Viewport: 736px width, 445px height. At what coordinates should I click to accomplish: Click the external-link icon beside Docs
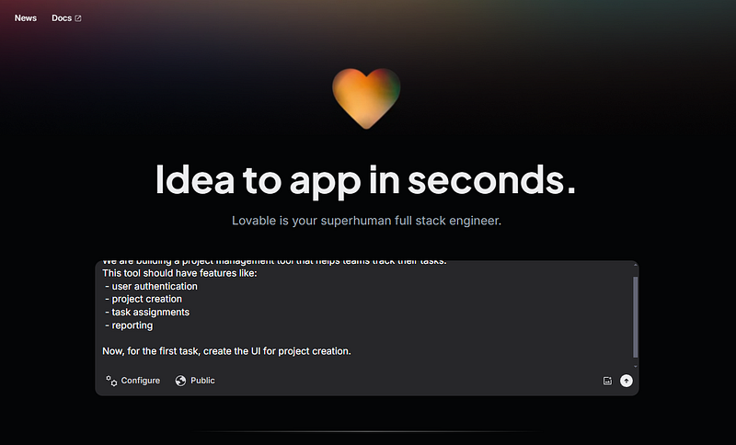click(78, 18)
